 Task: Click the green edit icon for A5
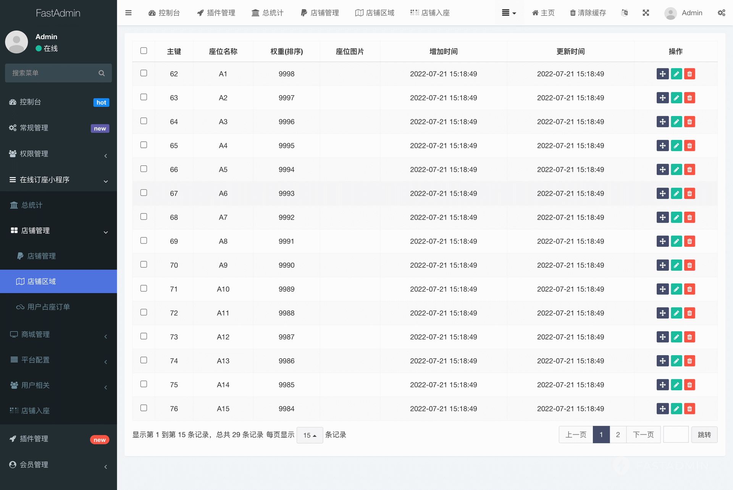point(676,170)
